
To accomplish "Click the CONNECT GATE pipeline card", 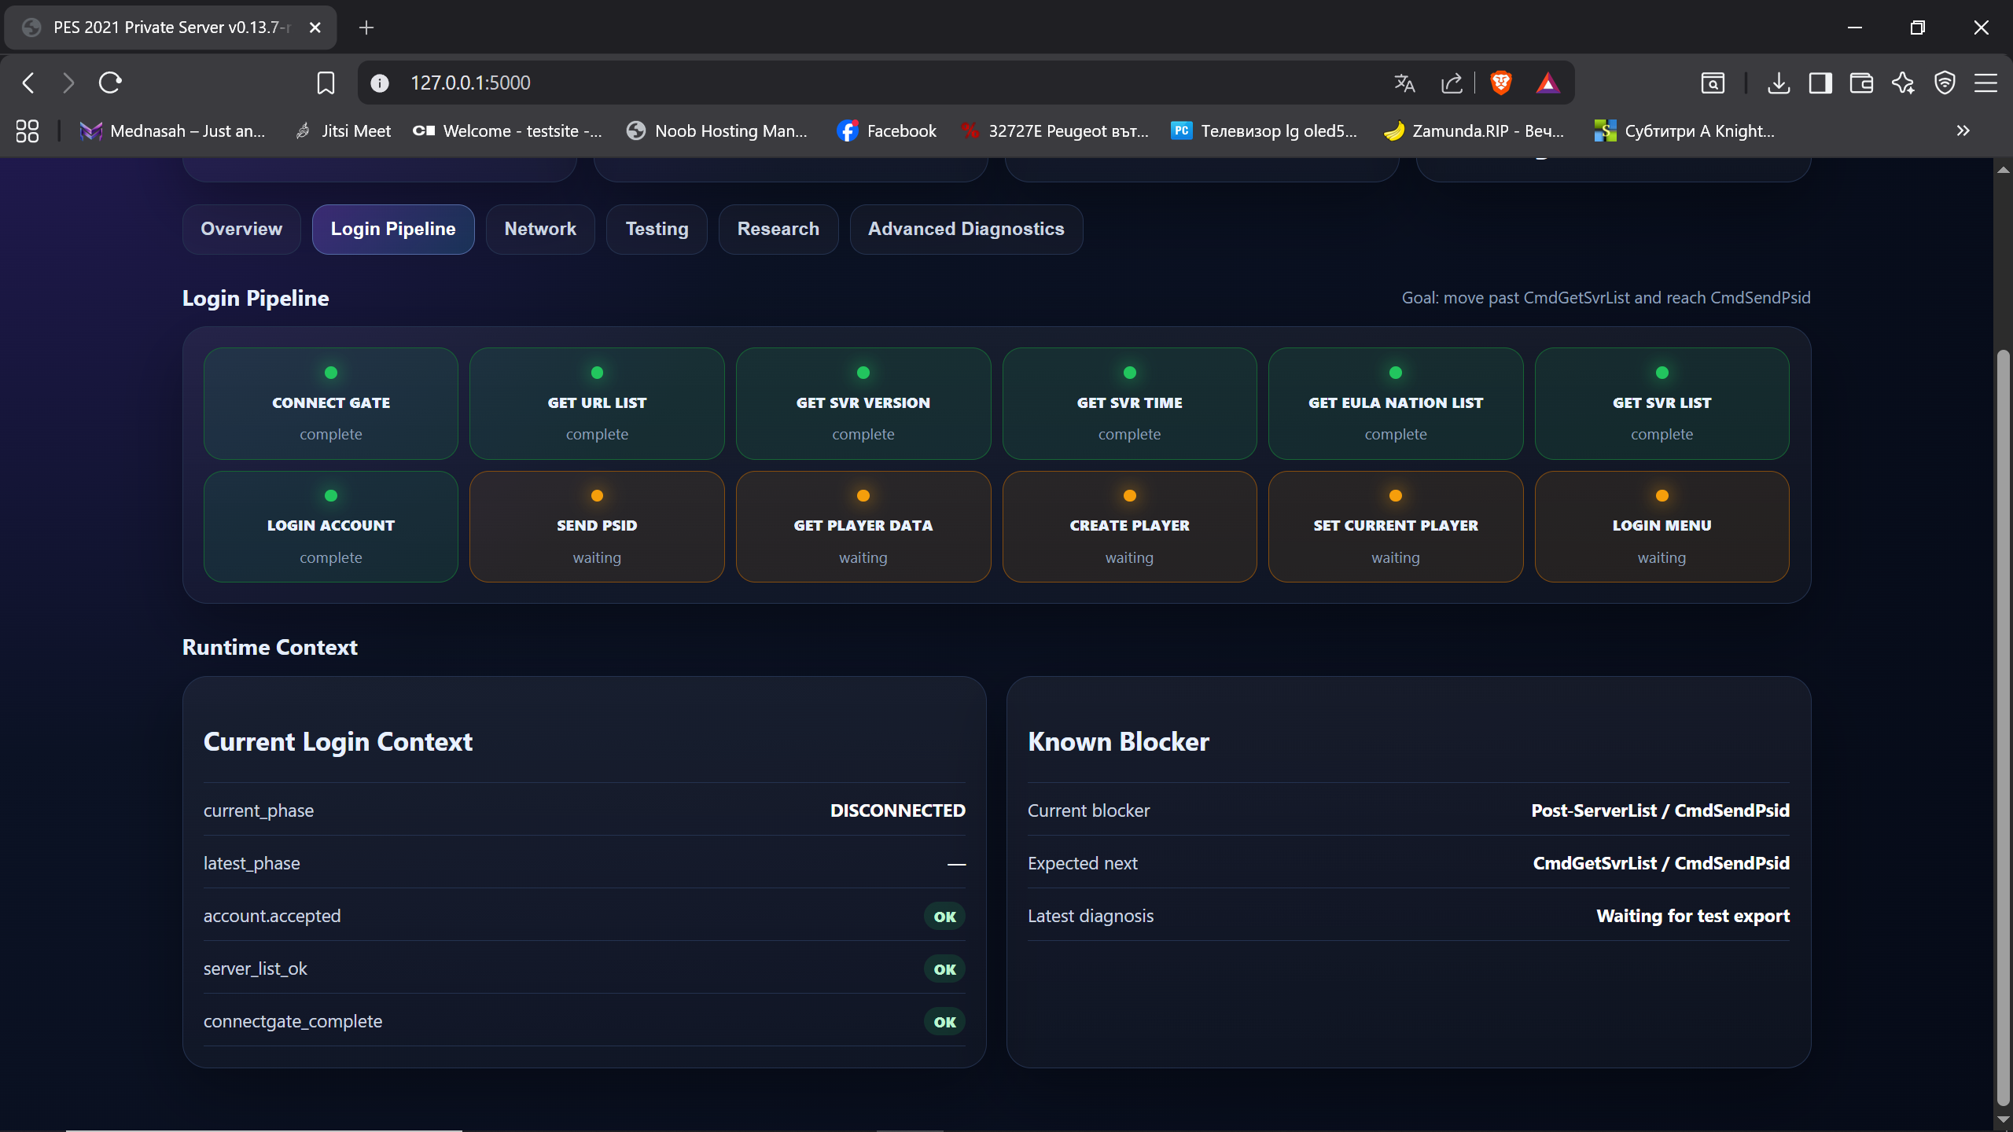I will pyautogui.click(x=331, y=403).
